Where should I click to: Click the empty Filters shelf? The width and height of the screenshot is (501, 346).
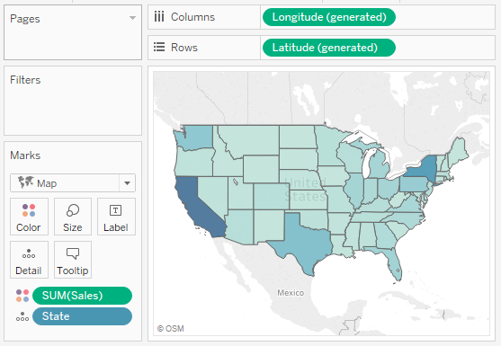coord(73,101)
